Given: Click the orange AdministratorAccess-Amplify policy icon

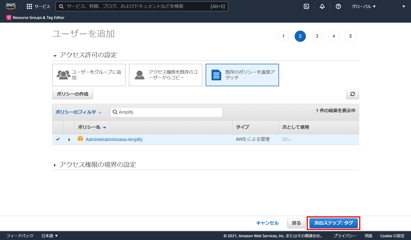Looking at the screenshot, I should (x=80, y=139).
